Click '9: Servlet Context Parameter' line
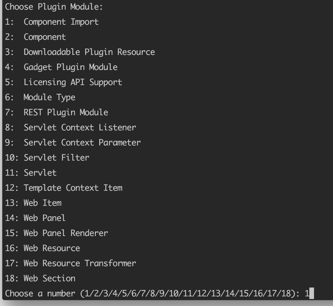Viewport: 333px width, 306px height. tap(73, 143)
